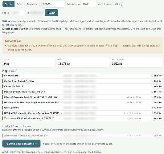Click the Netto cash summary card
Image resolution: width=164 pixels, height=154 pixels.
pyautogui.click(x=137, y=62)
